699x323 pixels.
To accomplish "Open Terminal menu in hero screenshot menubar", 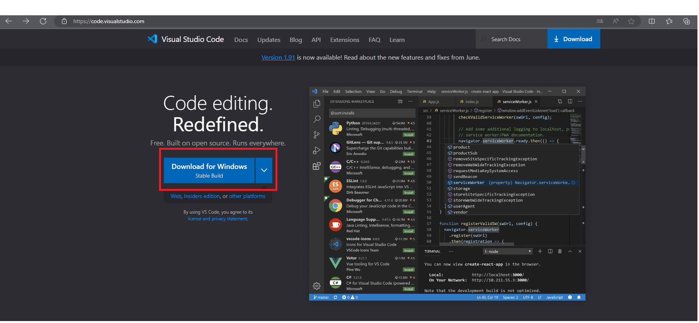I will [415, 92].
